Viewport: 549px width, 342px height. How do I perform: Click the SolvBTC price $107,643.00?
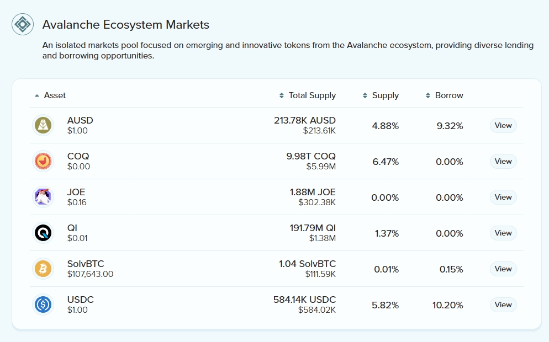tap(90, 274)
